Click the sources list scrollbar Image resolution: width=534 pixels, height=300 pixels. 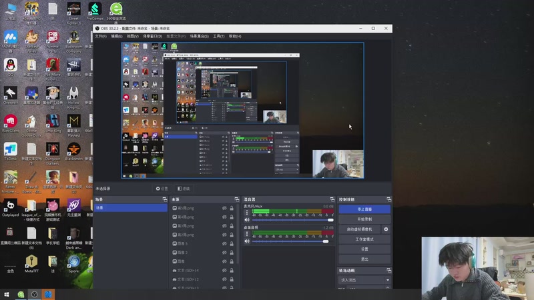[x=238, y=235]
